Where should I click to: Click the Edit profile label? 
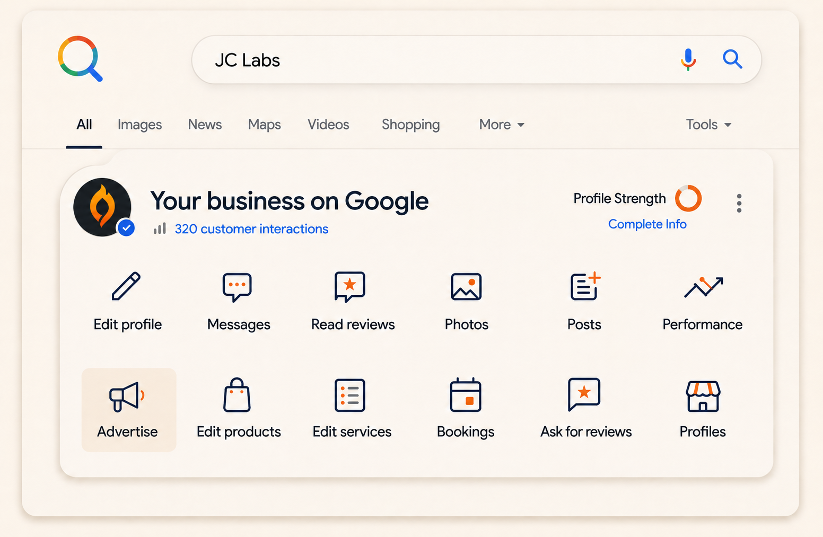point(128,324)
